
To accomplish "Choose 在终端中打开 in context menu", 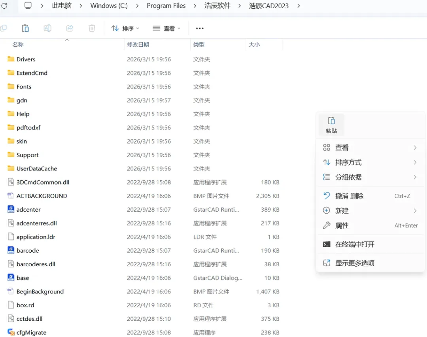I will point(370,244).
